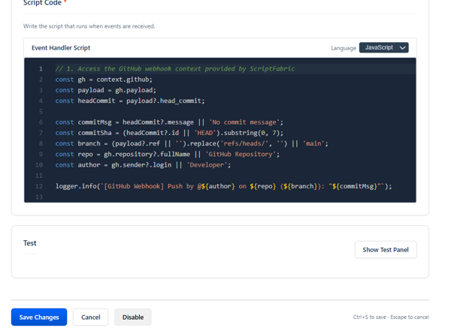This screenshot has width=469, height=334.
Task: Click the line defining author
Action: (143, 165)
